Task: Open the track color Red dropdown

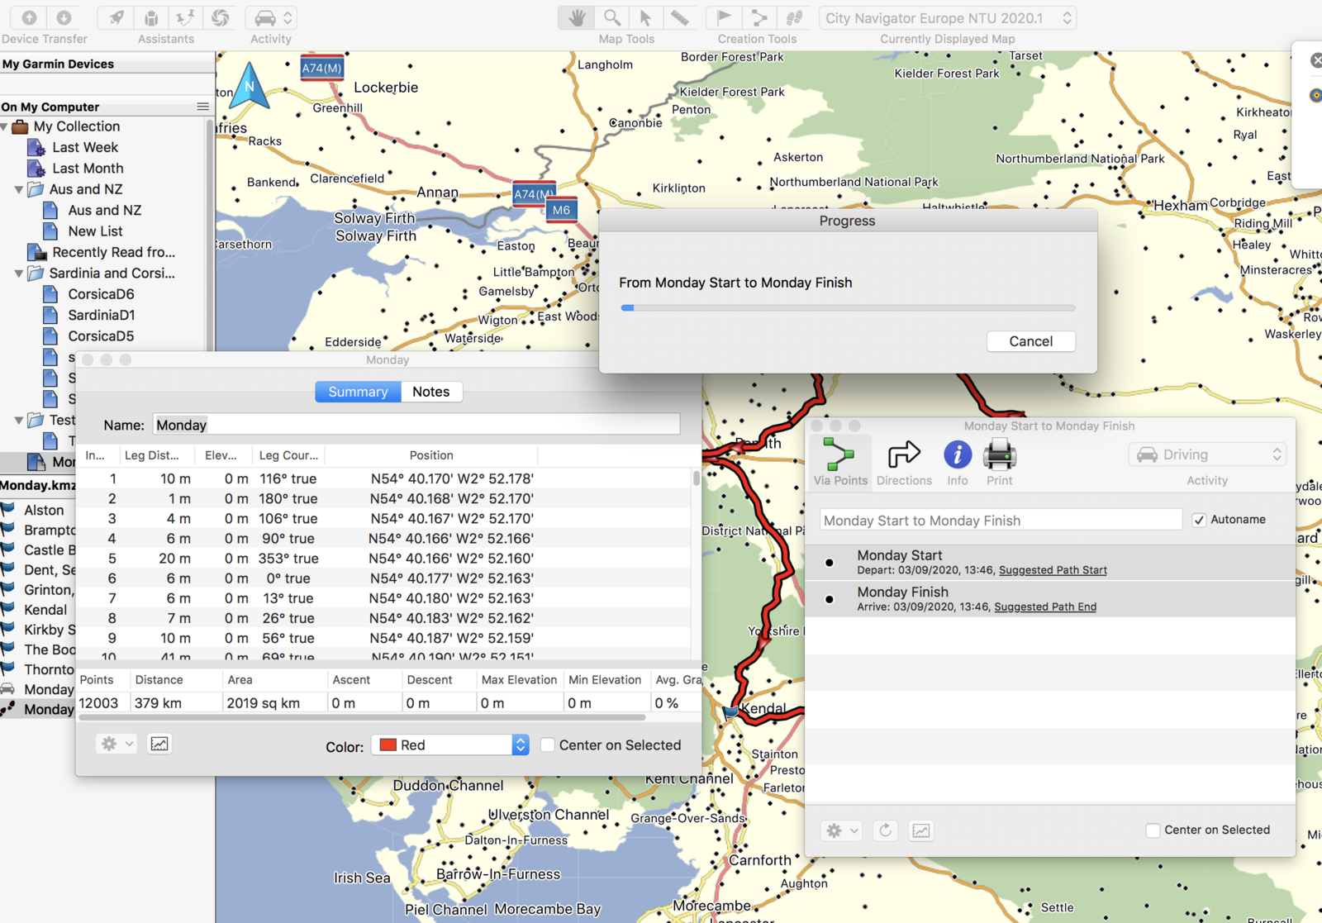Action: click(x=450, y=745)
